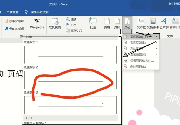Screen dimensions: 180x125
Task: Click Remove Page Numbers (删除页码)
Action: [138, 67]
